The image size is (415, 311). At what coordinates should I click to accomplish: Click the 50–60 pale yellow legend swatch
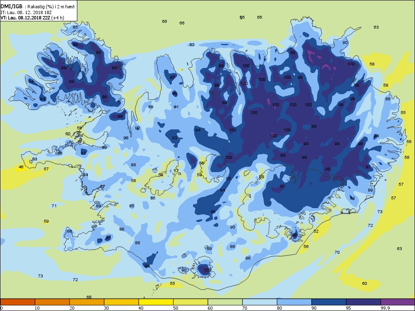[190, 302]
